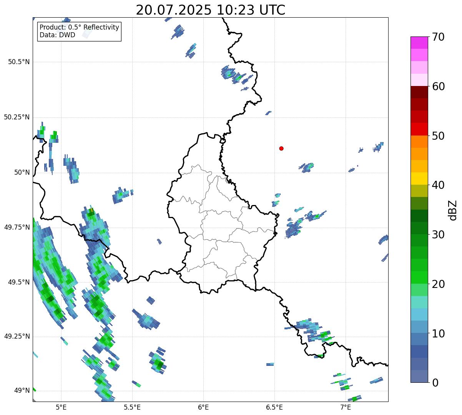Click the 10 value on colorbar
Screen dimensions: 462x415
[439, 334]
